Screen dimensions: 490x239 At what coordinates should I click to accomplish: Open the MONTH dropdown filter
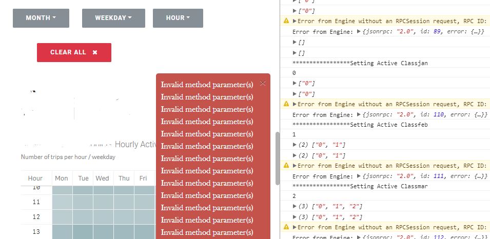point(41,18)
